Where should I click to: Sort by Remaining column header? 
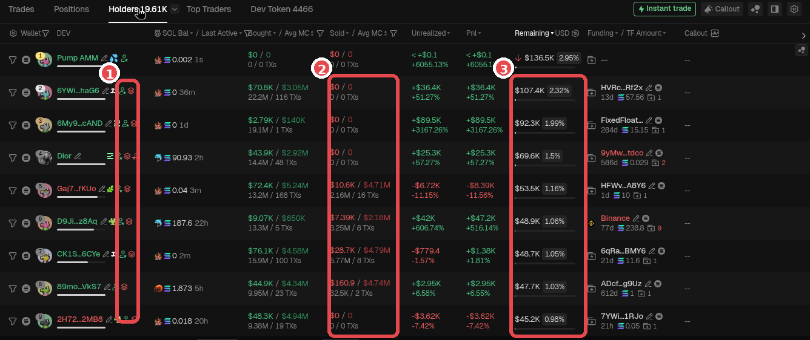point(534,33)
